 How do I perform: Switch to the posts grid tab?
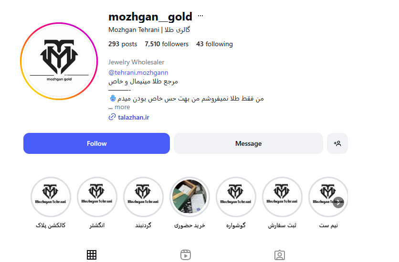(91, 255)
